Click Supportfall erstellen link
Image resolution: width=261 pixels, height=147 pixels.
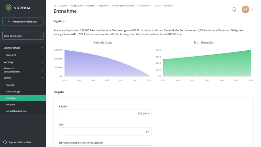[x=20, y=142]
